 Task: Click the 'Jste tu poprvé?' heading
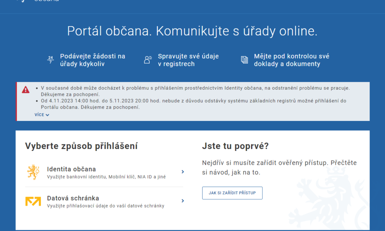[x=235, y=146]
